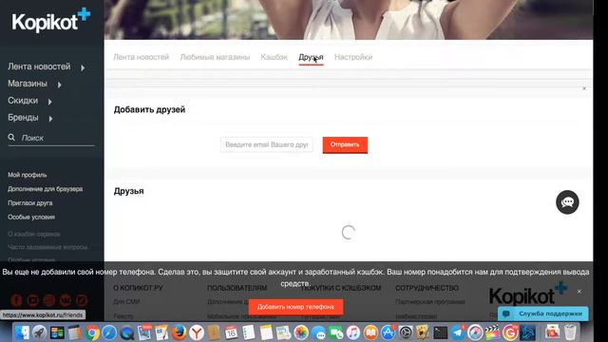Viewport: 608px width, 342px height.
Task: Open App Store in the dock
Action: click(389, 332)
